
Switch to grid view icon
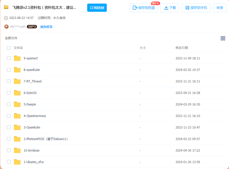223,38
